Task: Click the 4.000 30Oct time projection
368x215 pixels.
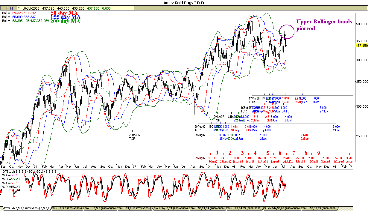Action: coord(315,100)
